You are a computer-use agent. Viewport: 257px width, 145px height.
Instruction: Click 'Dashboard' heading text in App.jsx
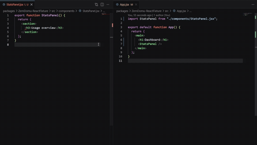[x=152, y=40]
